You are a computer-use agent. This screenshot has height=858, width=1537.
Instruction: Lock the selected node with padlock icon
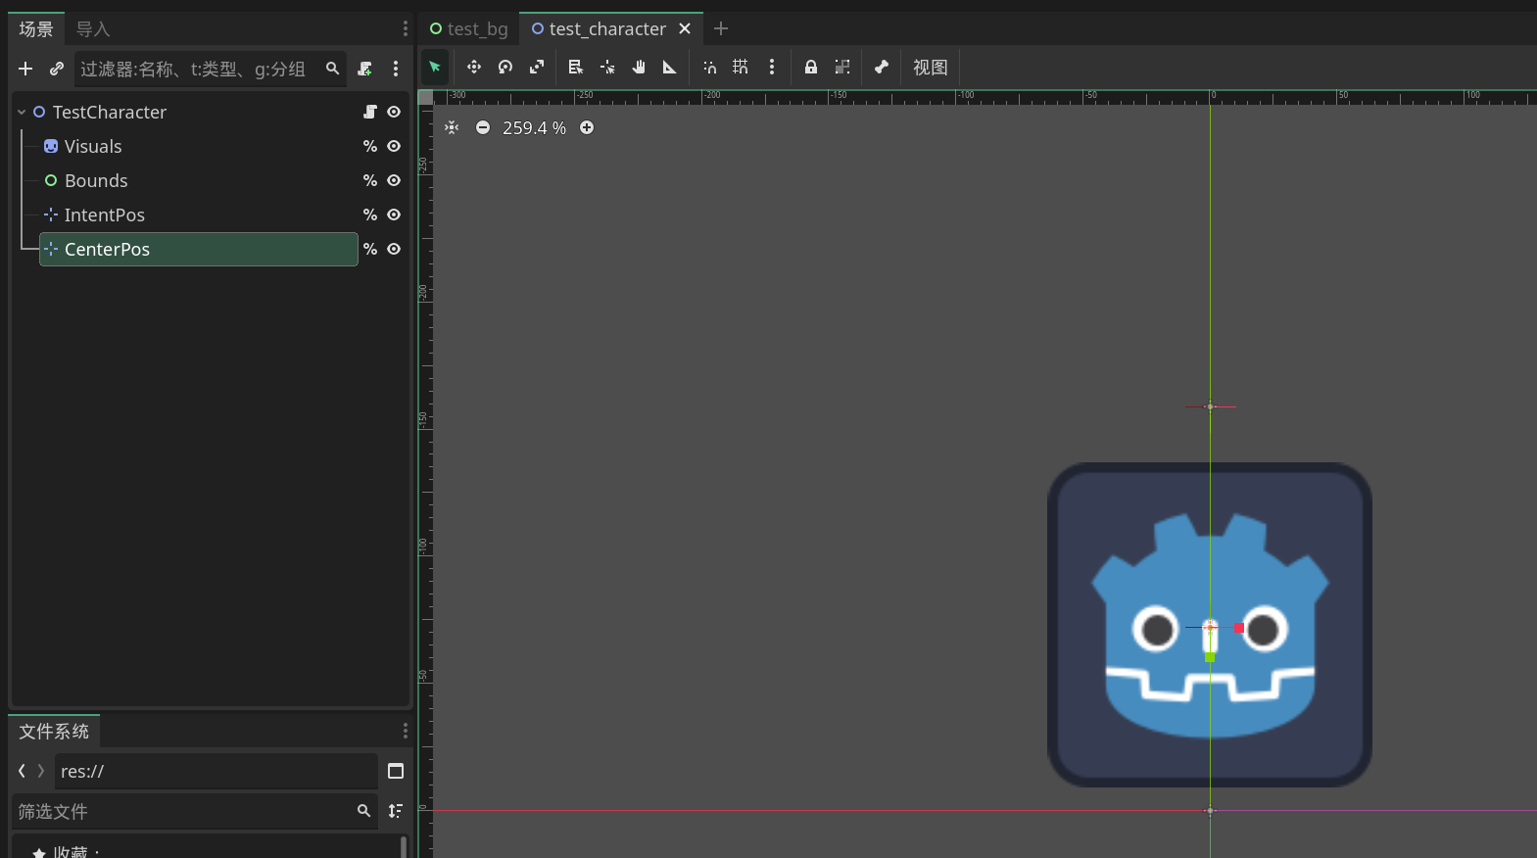811,67
